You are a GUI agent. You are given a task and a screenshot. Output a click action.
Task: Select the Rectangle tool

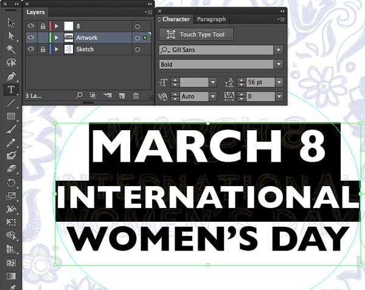11,116
